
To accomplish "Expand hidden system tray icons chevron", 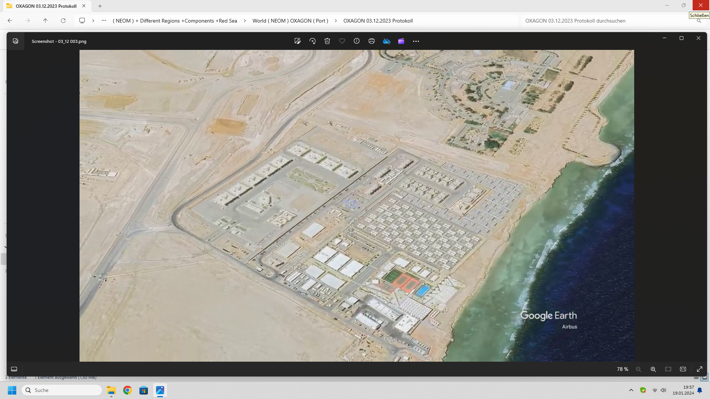I will click(x=631, y=390).
